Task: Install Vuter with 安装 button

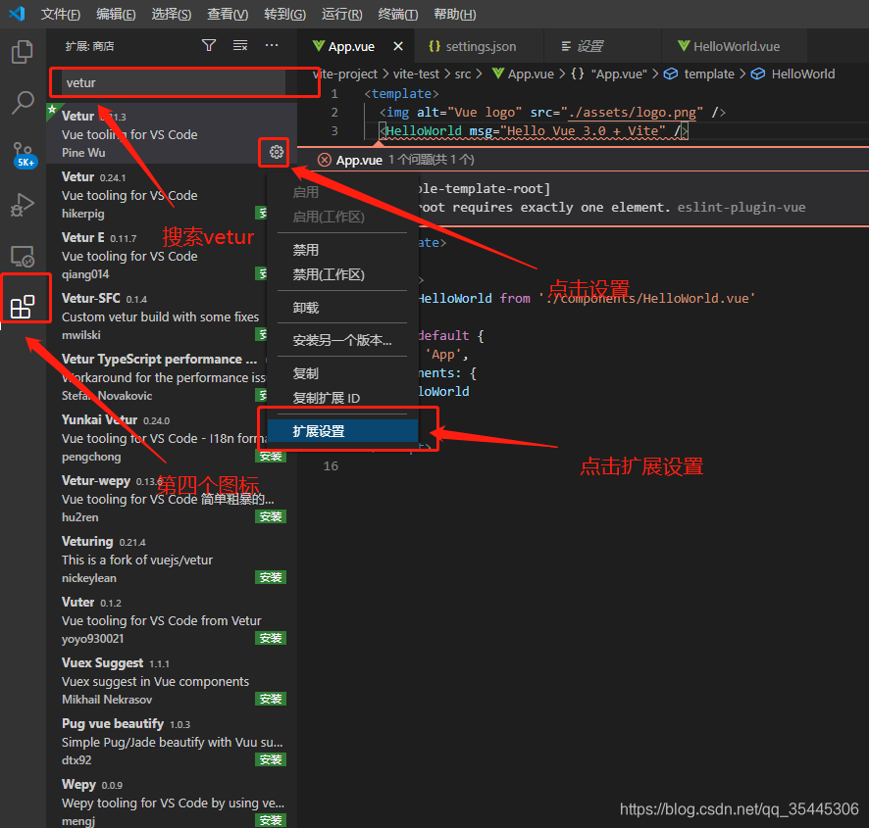Action: 271,638
